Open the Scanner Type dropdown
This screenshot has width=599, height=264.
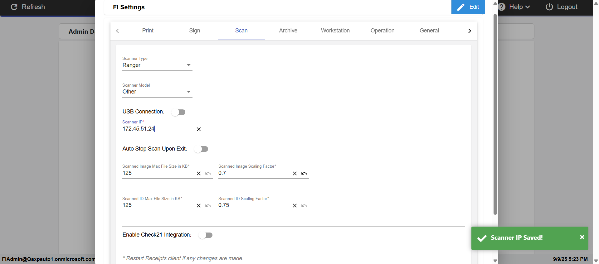(x=157, y=65)
